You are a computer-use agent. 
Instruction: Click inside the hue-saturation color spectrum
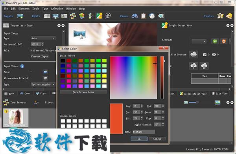tap(133, 78)
